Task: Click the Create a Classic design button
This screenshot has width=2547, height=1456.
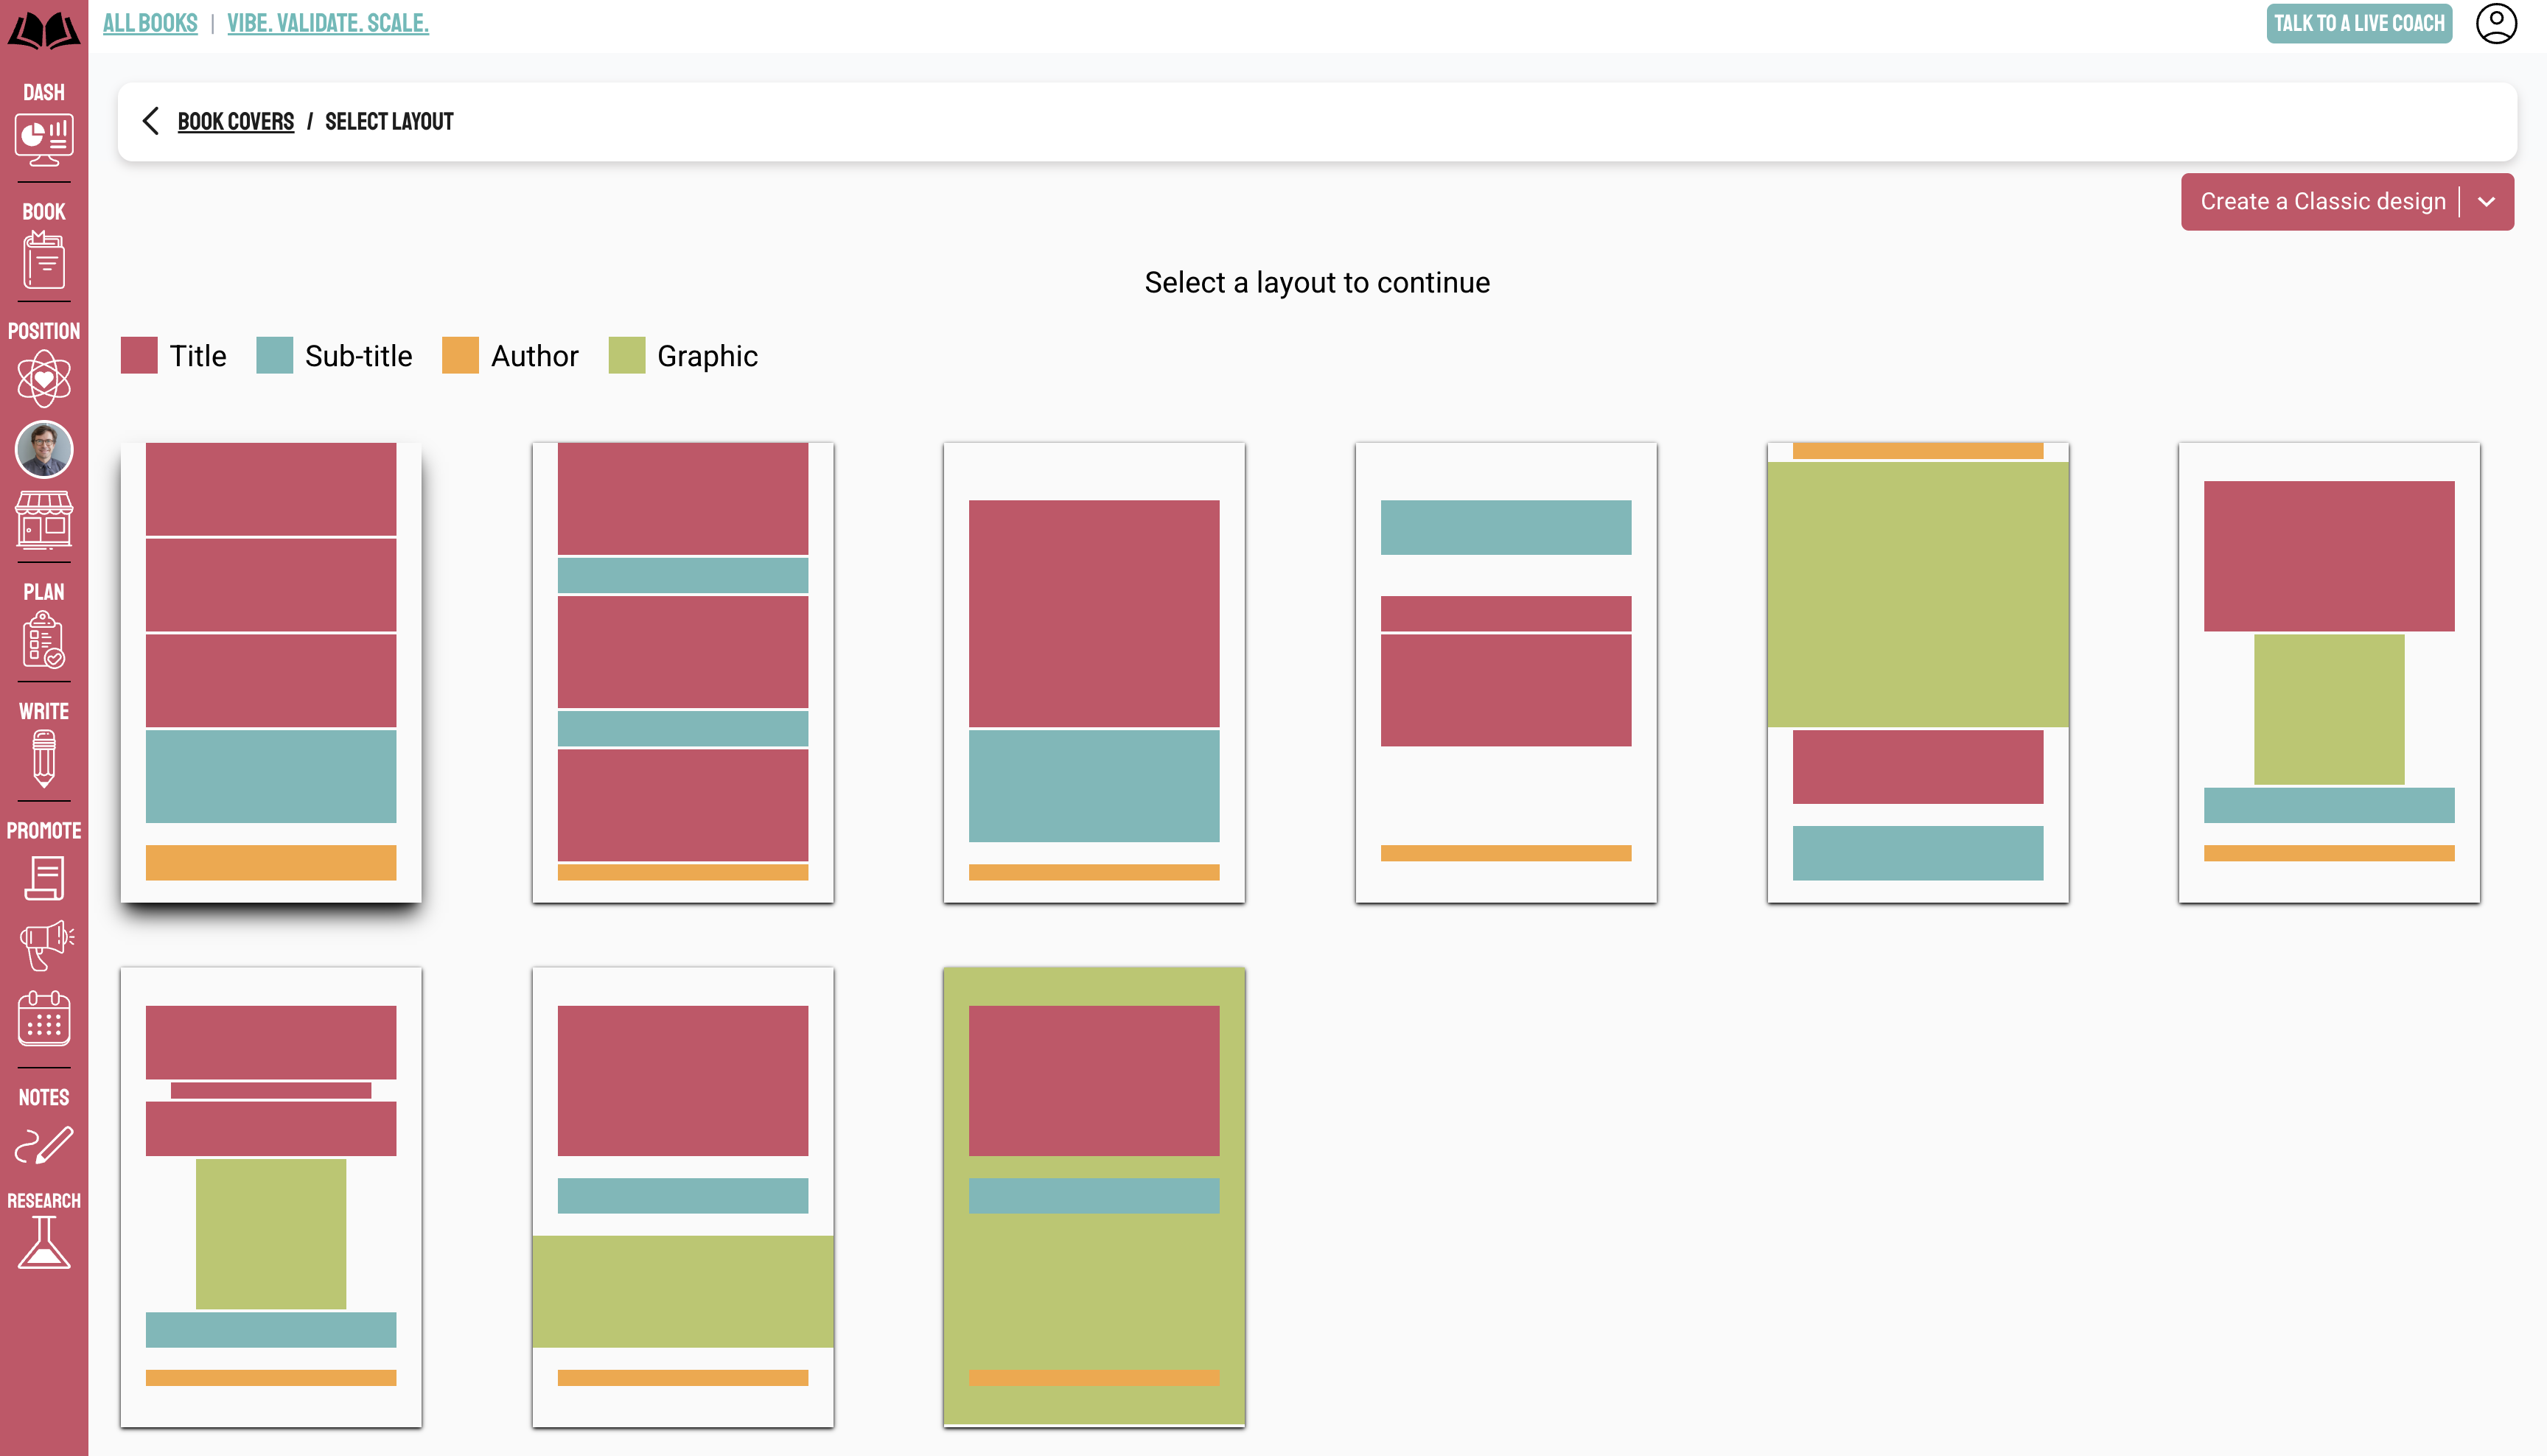Action: (2322, 202)
